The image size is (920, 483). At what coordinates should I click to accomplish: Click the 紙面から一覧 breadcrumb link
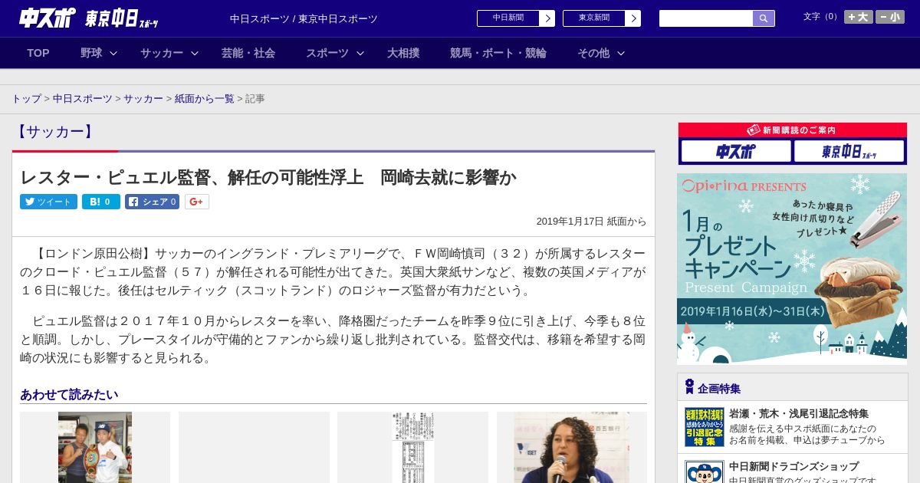pos(205,99)
